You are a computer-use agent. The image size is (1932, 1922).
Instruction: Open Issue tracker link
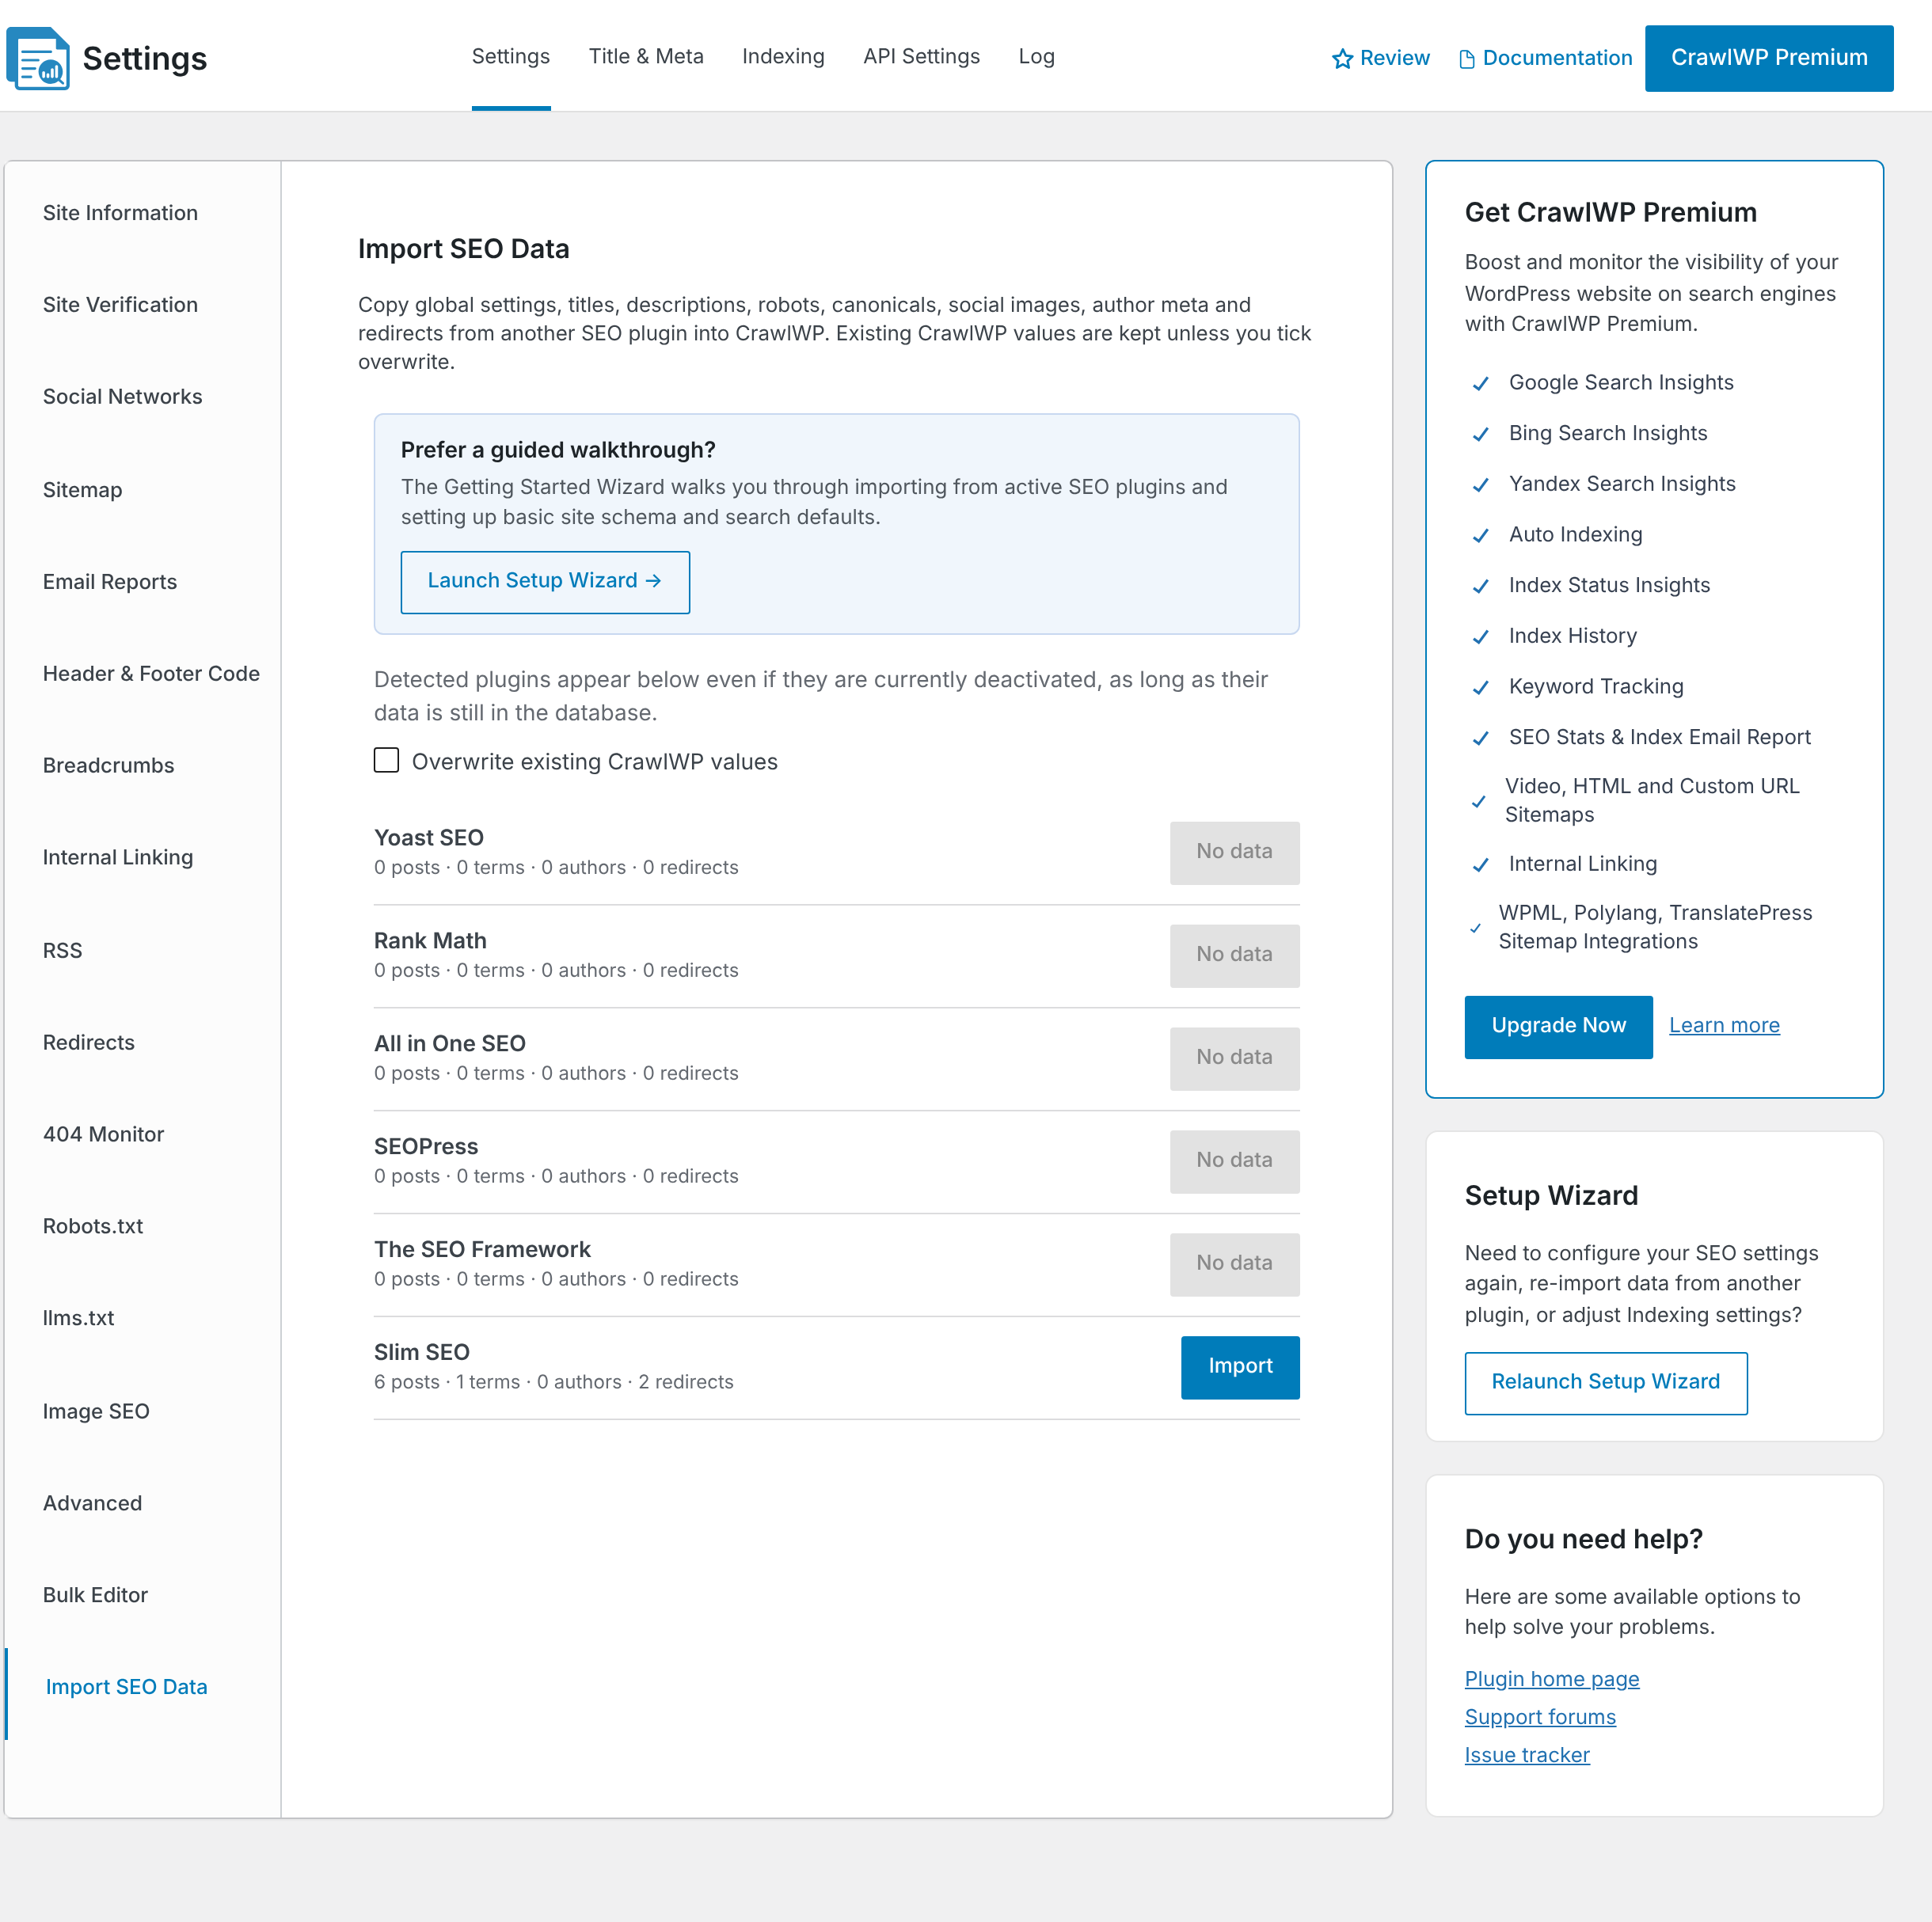coord(1526,1754)
